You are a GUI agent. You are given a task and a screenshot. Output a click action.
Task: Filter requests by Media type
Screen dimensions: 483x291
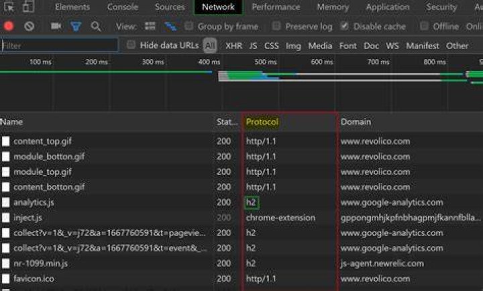click(x=320, y=46)
